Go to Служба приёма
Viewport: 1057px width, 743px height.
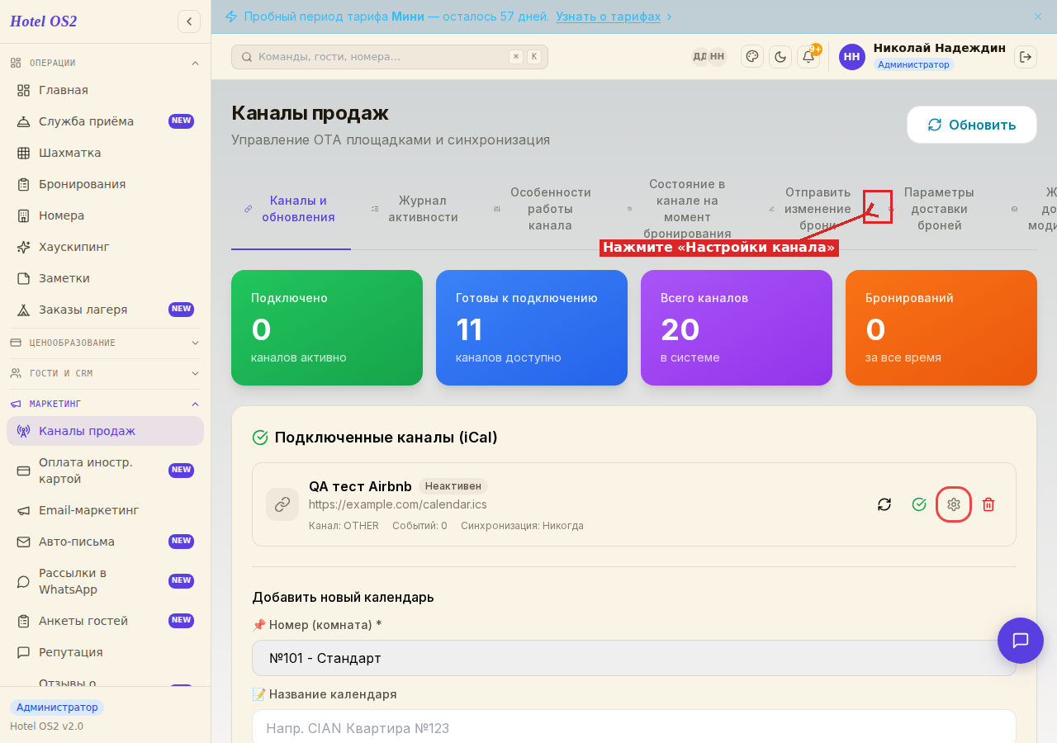tap(105, 121)
